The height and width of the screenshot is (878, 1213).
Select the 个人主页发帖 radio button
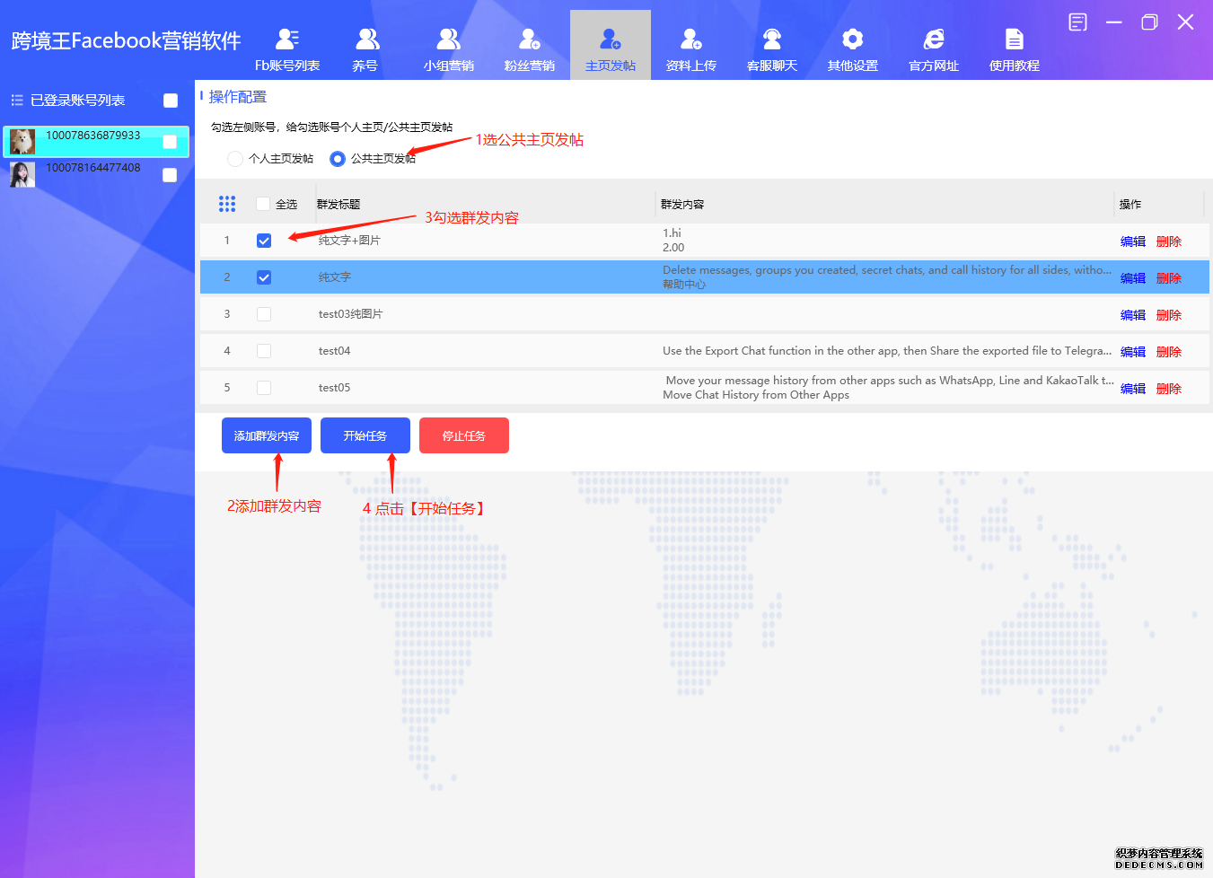(235, 159)
